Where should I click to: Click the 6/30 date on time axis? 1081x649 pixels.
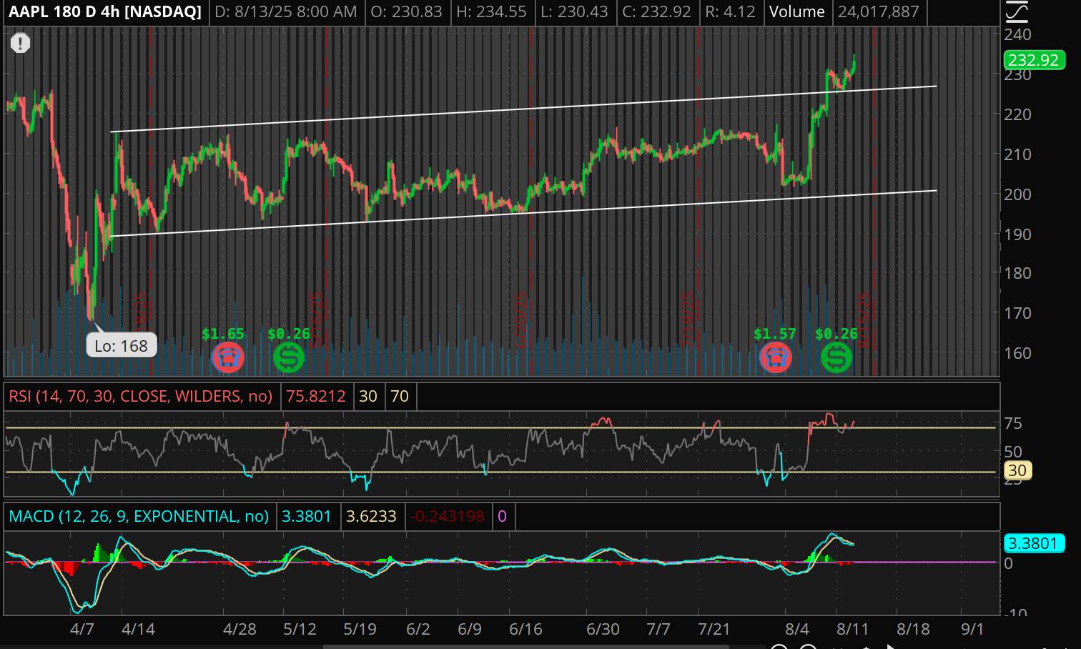coord(603,630)
